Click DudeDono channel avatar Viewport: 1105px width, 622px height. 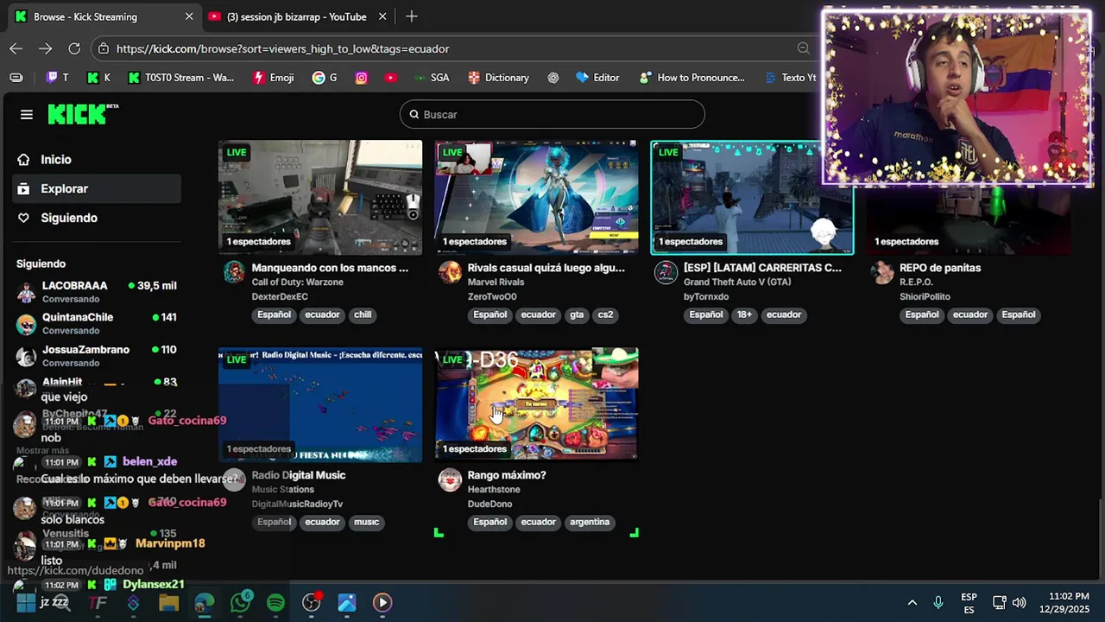point(450,480)
